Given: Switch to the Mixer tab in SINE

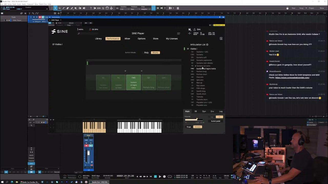Looking at the screenshot, I should click(x=127, y=39).
